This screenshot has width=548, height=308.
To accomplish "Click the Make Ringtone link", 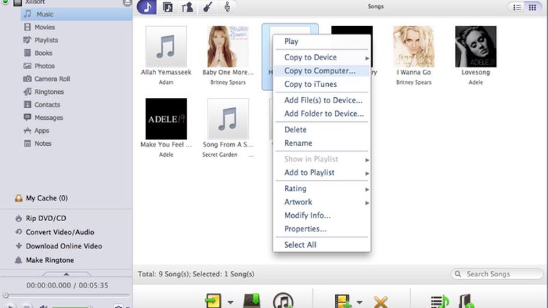I will [x=50, y=260].
